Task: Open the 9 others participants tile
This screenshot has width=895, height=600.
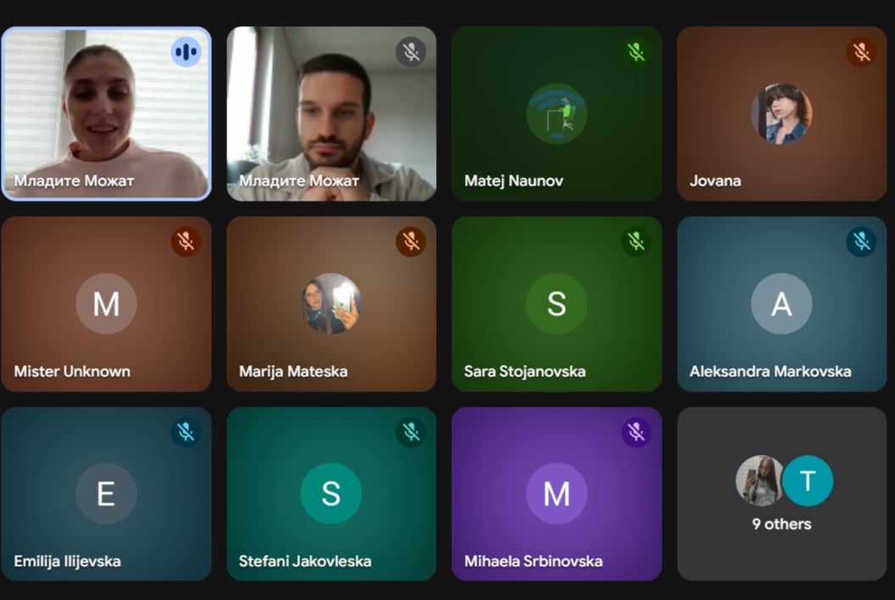Action: (781, 494)
